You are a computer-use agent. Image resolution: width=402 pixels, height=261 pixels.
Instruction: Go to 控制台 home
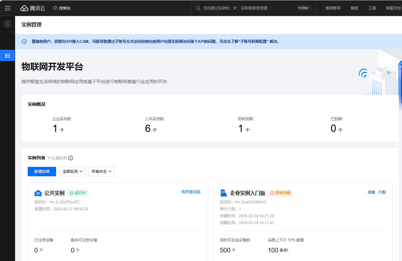(62, 8)
